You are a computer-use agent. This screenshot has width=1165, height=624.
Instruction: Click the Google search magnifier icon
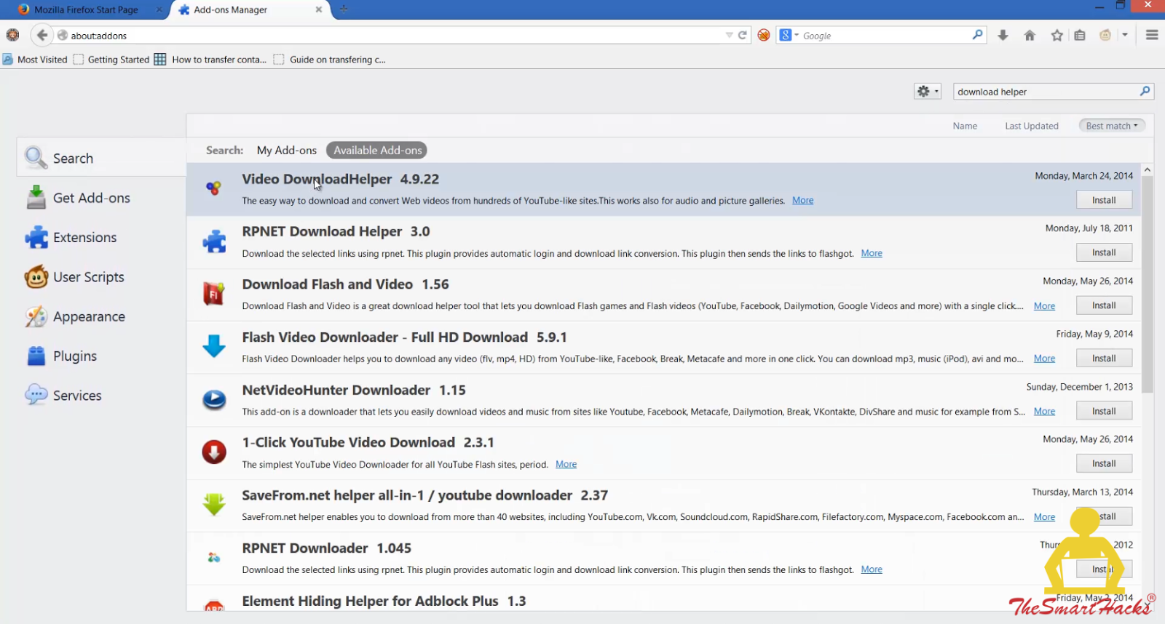click(x=977, y=35)
